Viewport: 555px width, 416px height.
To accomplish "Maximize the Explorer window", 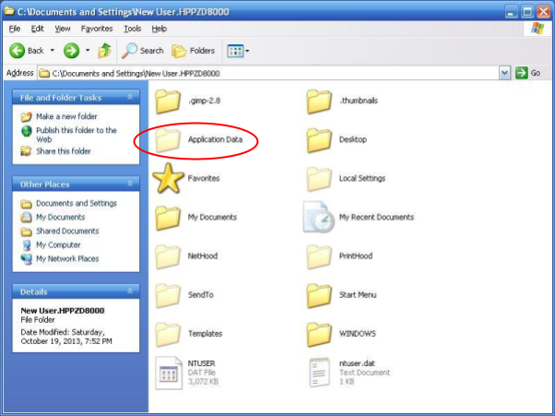I will point(527,12).
